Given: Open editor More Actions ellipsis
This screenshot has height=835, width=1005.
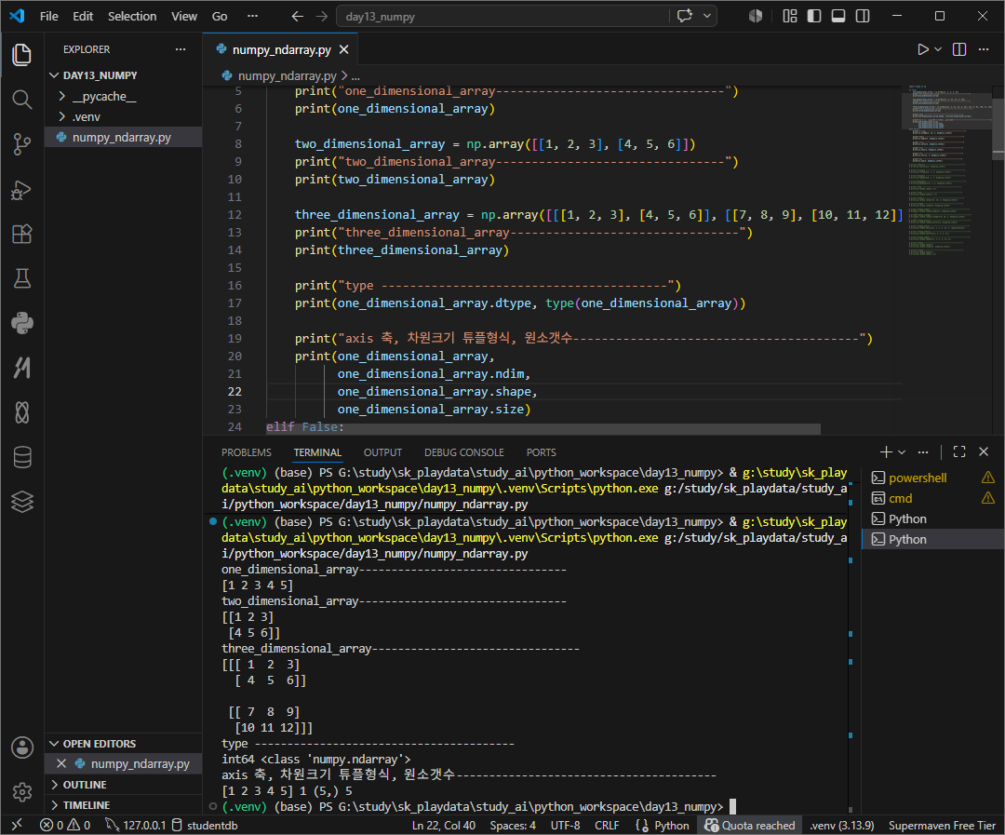Looking at the screenshot, I should click(x=984, y=49).
